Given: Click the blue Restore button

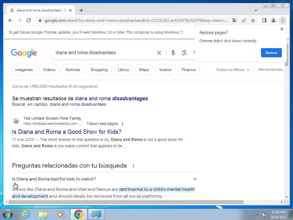Looking at the screenshot, I should point(271,53).
